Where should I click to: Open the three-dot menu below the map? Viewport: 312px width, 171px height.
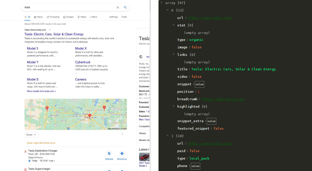122,134
